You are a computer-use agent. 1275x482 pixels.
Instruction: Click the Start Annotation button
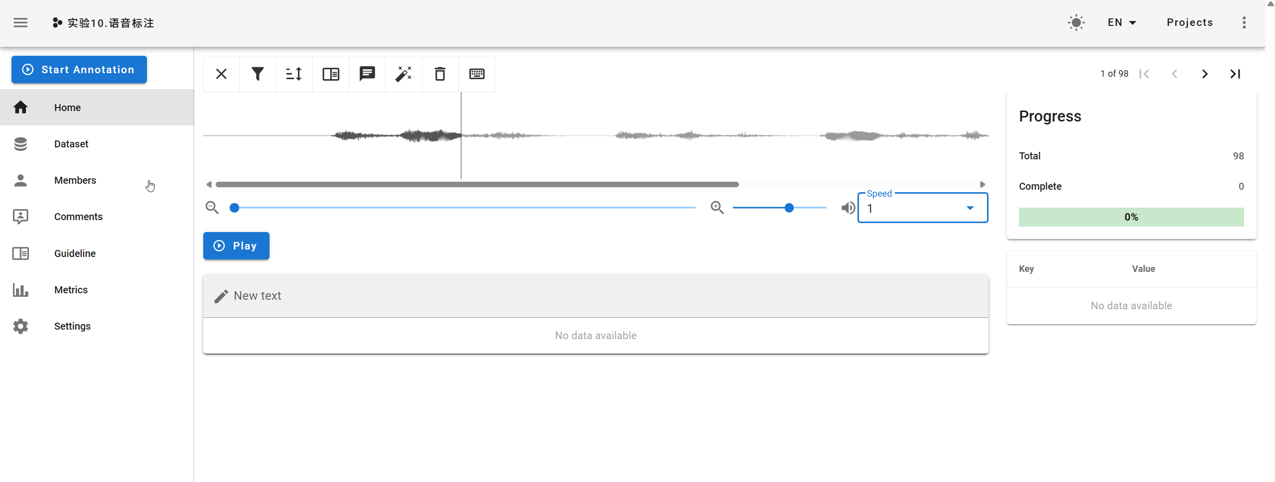click(x=79, y=70)
